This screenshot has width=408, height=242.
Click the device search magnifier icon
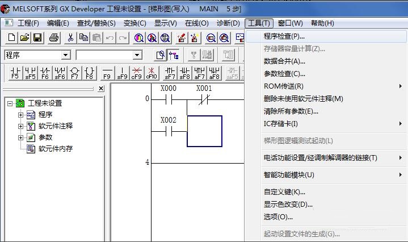138,38
